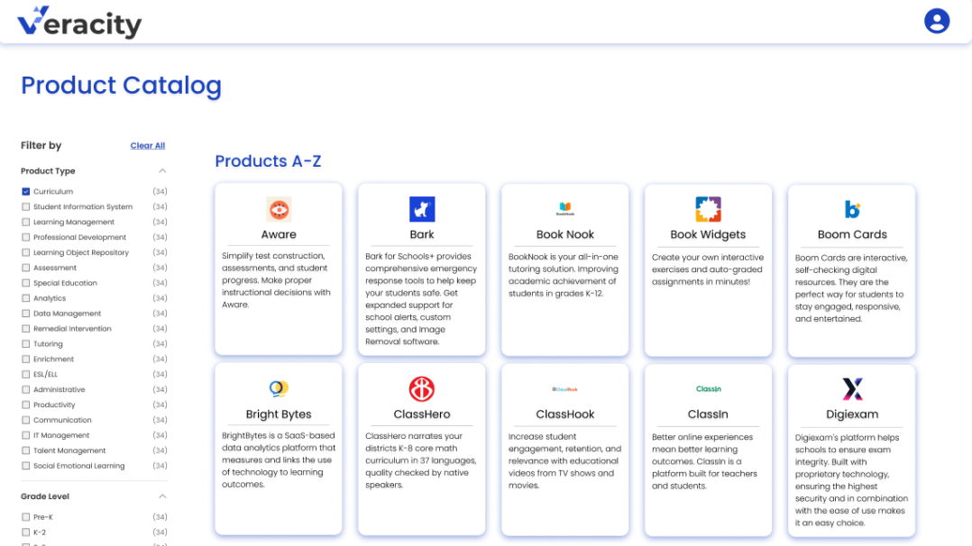Check the Pre-K grade level box

(x=25, y=517)
